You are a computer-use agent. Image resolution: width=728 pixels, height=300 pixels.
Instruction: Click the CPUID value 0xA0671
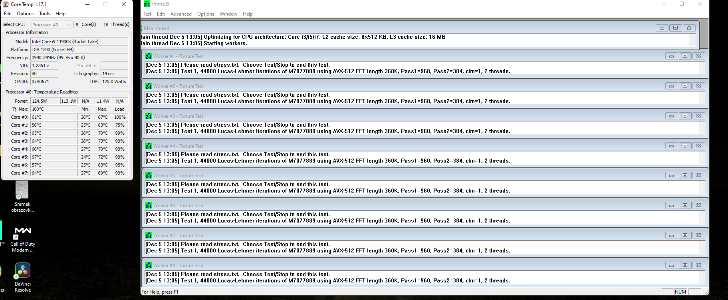[44, 81]
